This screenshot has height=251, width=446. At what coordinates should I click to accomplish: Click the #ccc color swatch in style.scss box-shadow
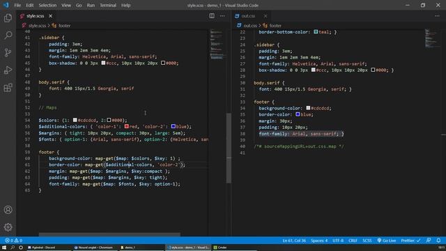(103, 63)
